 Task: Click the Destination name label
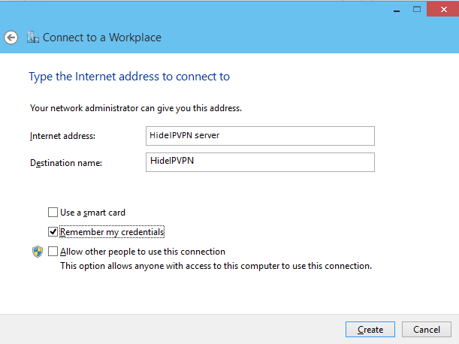(66, 163)
